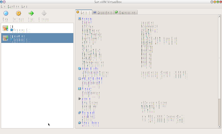The image size is (222, 134).
Task: Click the Floppy diskette section icon
Action: pyautogui.click(x=80, y=89)
